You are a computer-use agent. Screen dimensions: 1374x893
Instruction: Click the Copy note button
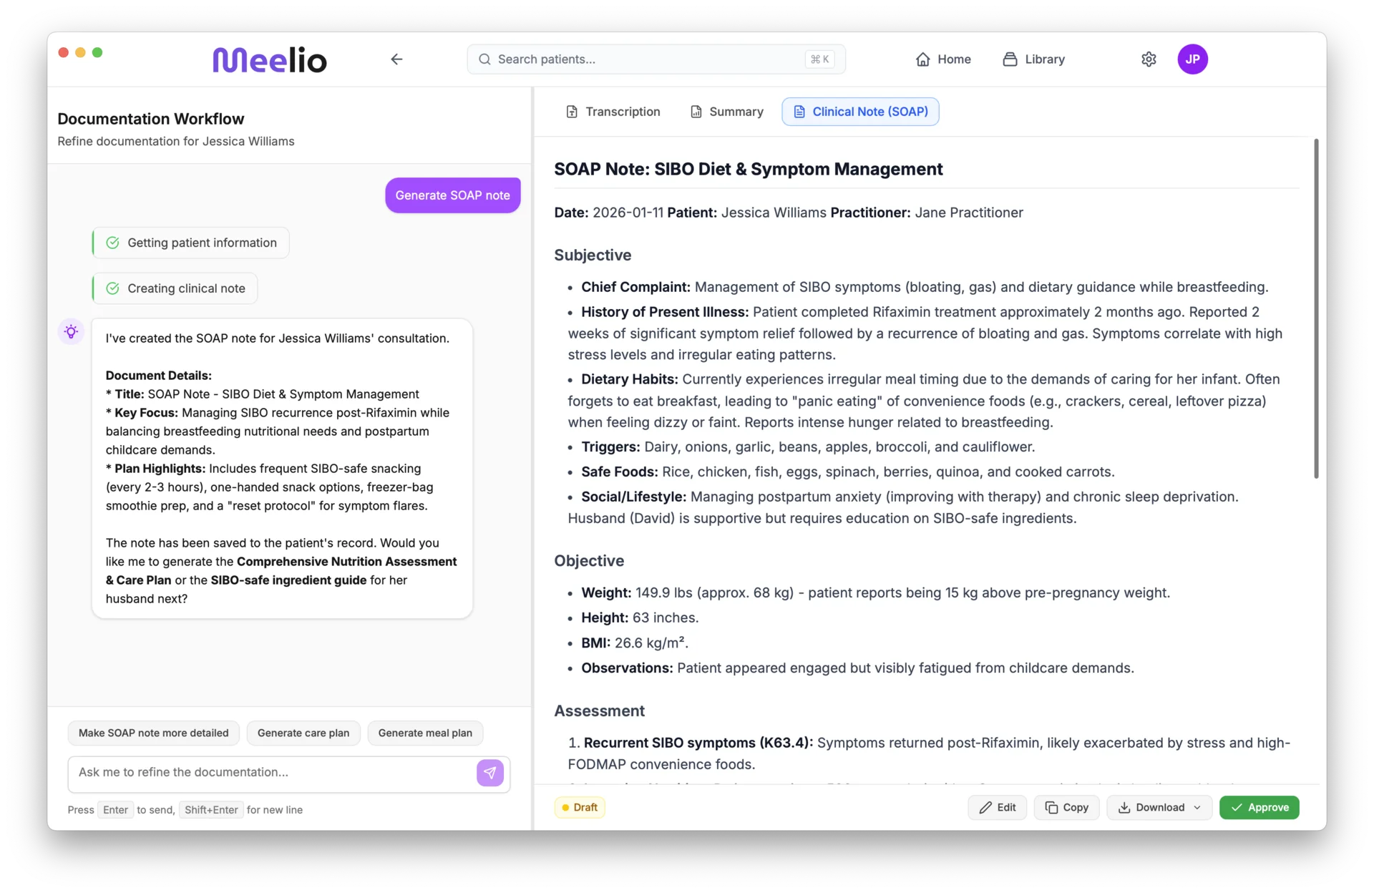tap(1066, 807)
